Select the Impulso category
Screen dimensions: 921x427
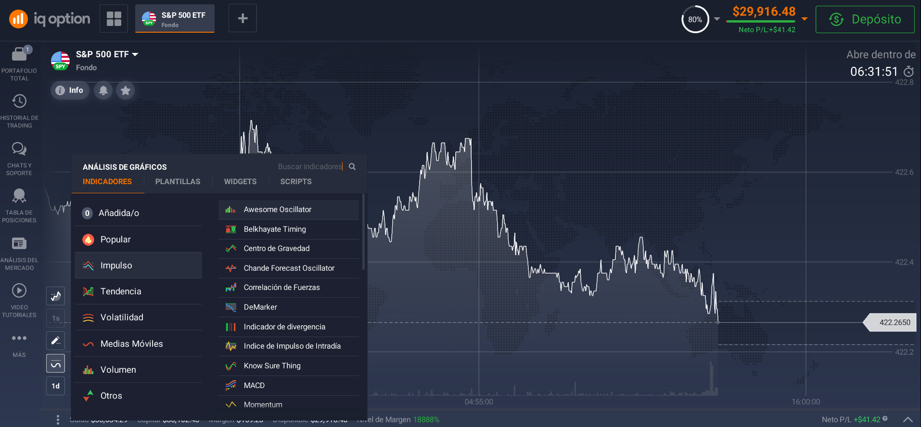point(138,265)
